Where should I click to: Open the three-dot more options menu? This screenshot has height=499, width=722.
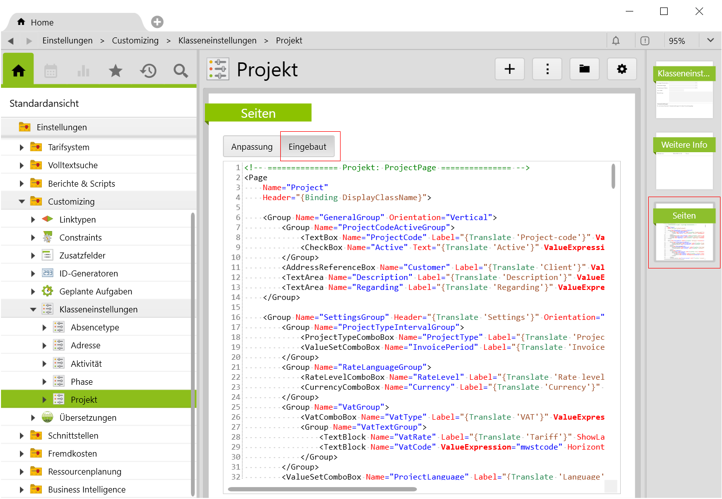(x=547, y=69)
